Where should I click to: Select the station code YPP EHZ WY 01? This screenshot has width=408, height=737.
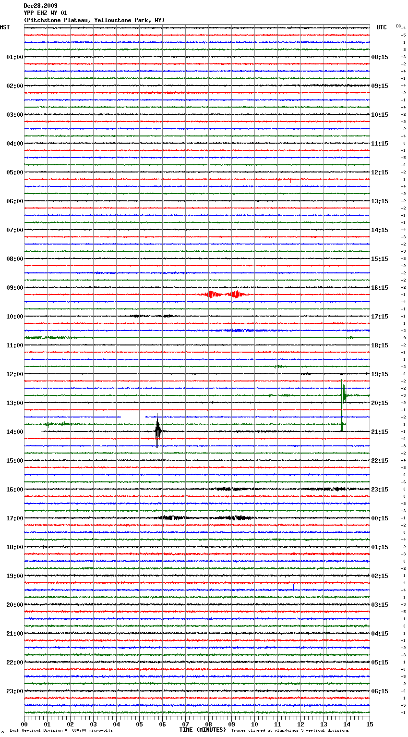46,13
